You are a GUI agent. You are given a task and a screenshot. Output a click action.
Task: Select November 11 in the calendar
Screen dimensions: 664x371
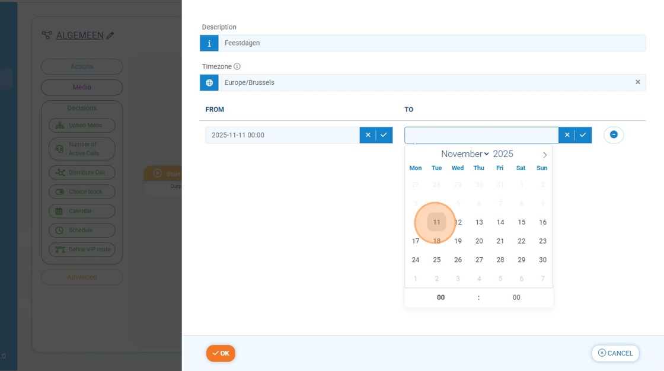click(437, 222)
